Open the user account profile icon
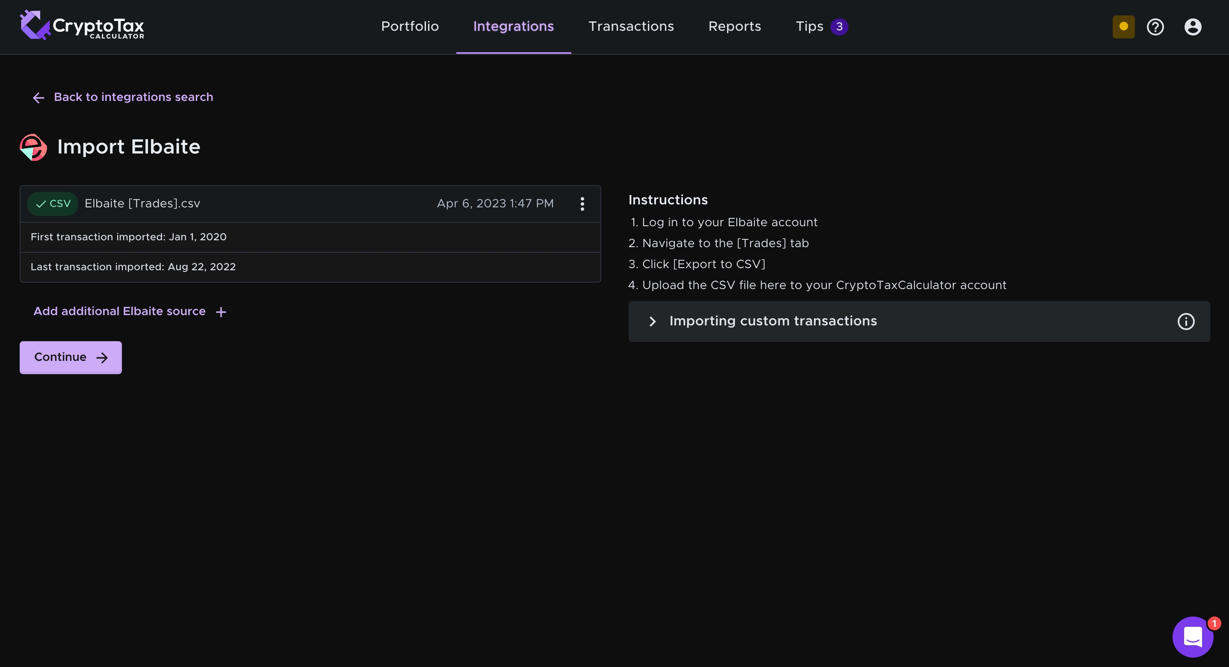Screen dimensions: 1229x667 (x=1192, y=27)
